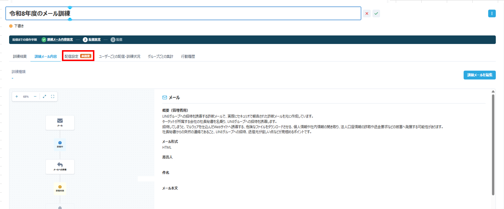Switch to the 訓練メール内容 tab
The image size is (504, 209).
[46, 57]
